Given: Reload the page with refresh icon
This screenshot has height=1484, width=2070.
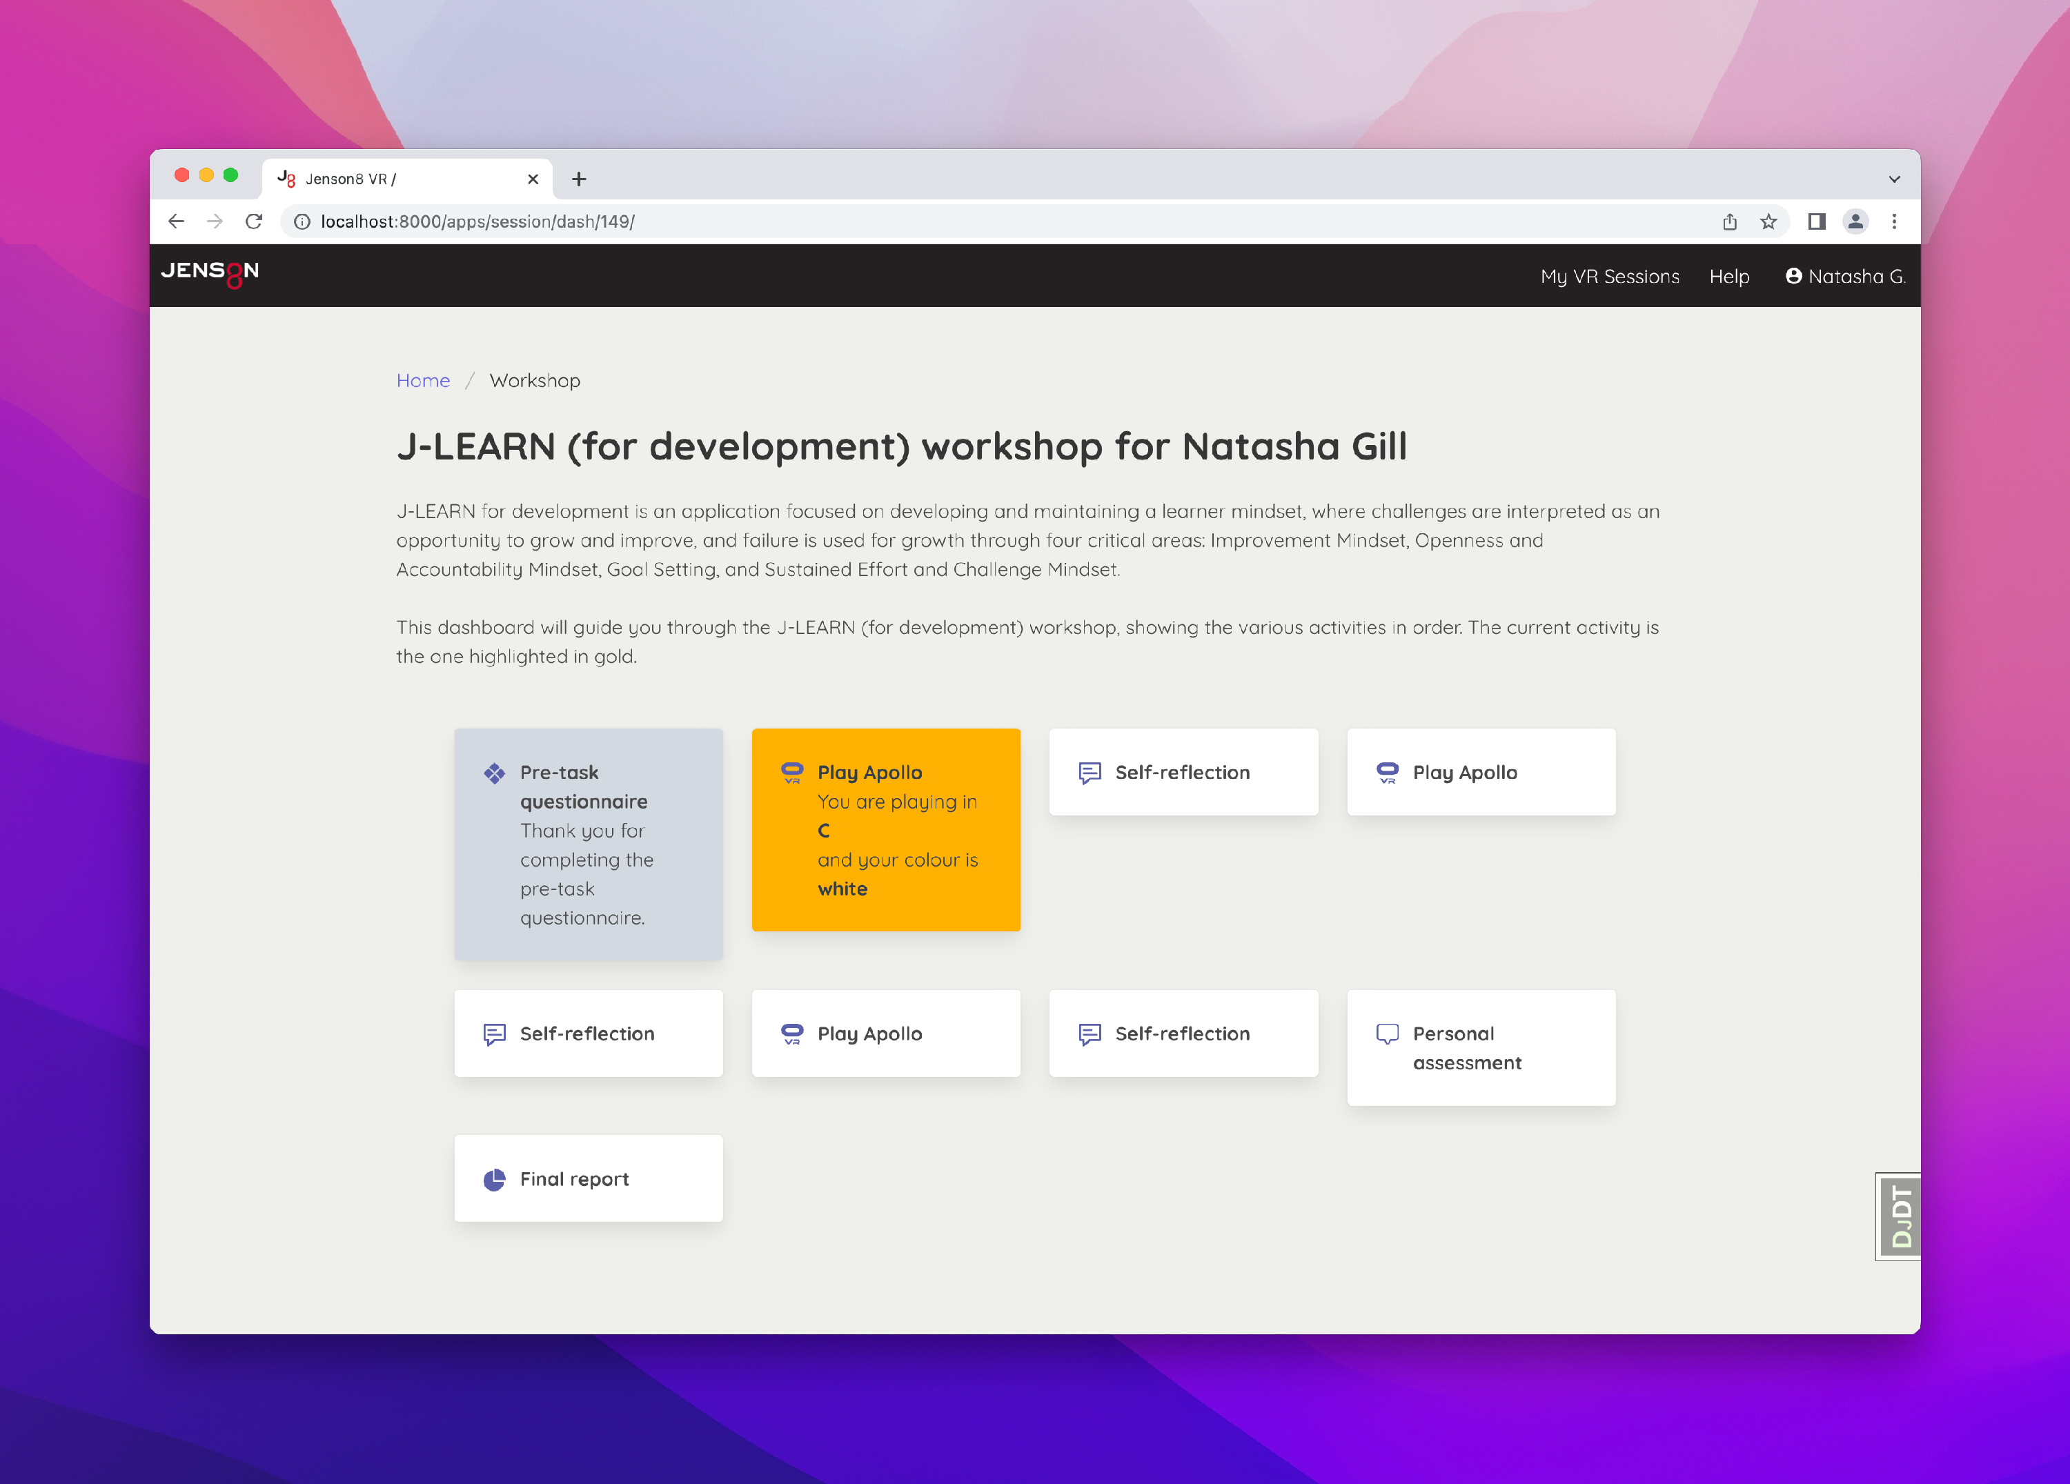Looking at the screenshot, I should pyautogui.click(x=254, y=221).
